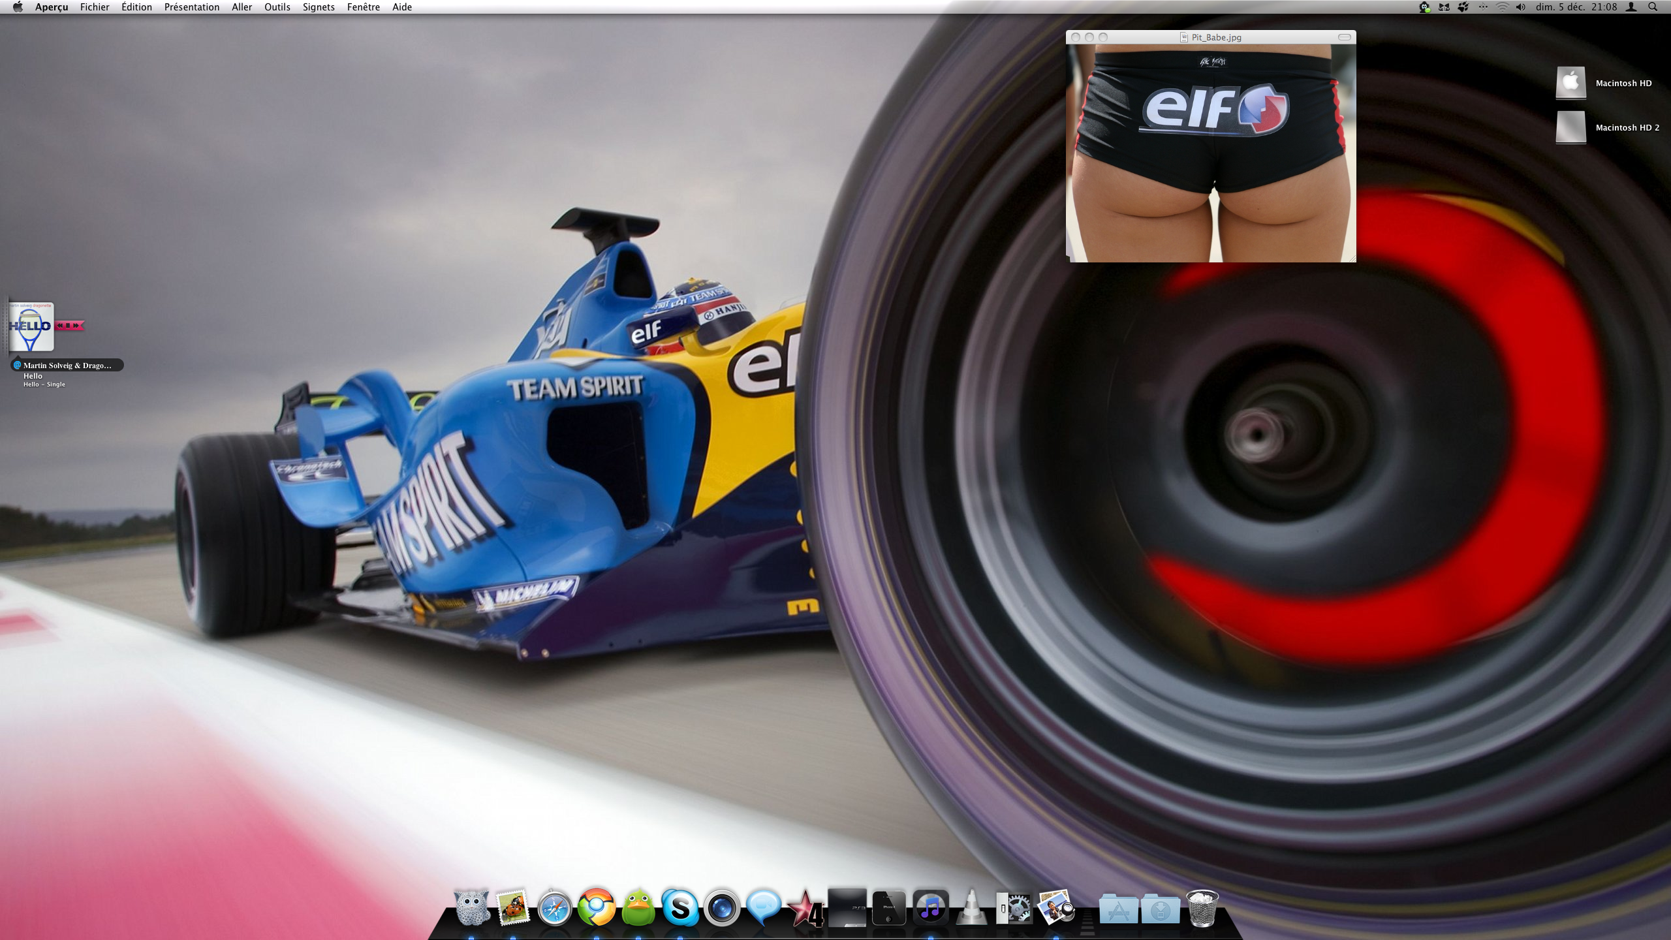Open the user account menu icon
Viewport: 1671px width, 940px height.
click(x=1631, y=7)
